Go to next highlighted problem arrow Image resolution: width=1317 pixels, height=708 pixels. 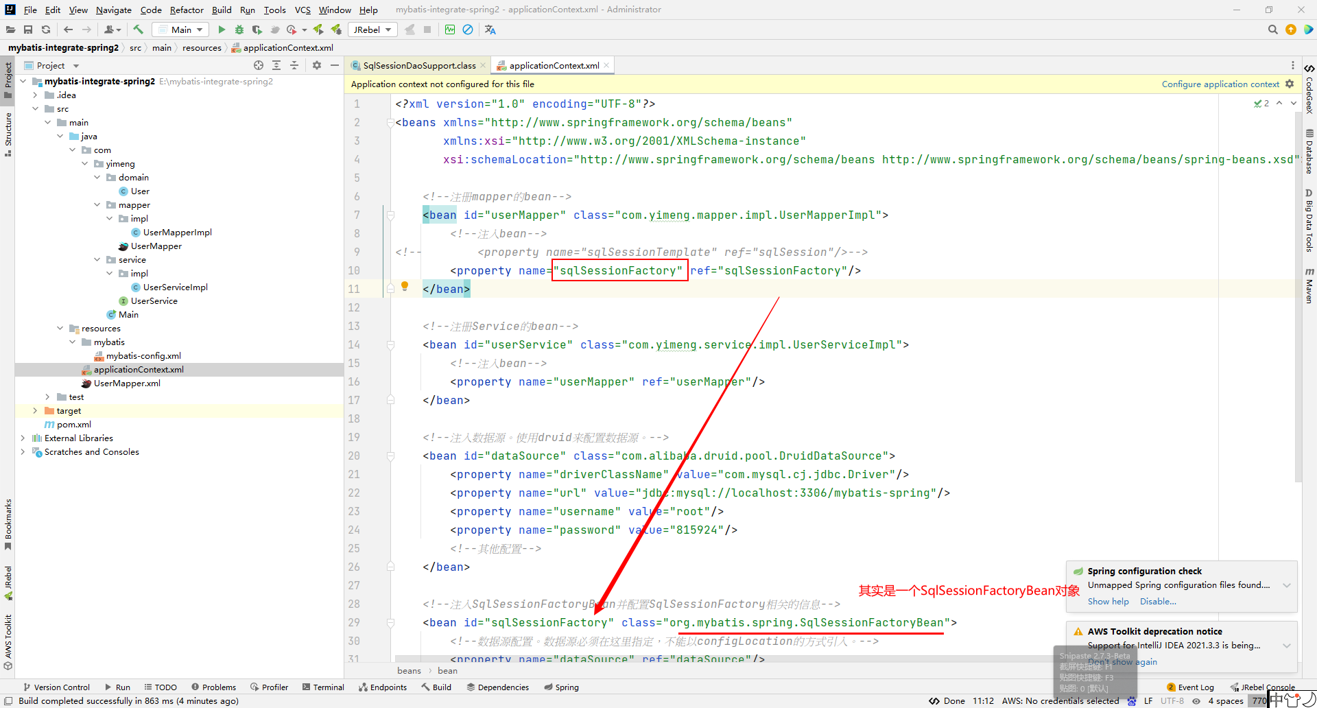point(1294,103)
